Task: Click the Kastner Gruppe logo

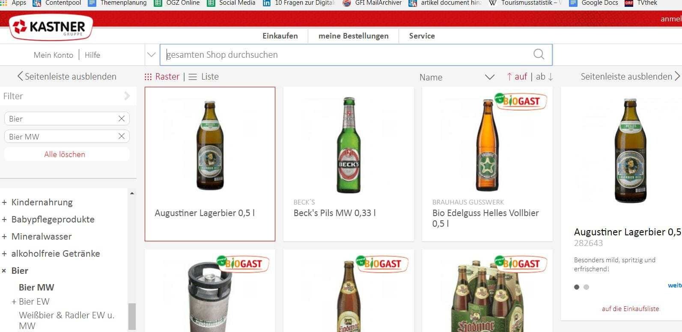Action: pyautogui.click(x=51, y=27)
